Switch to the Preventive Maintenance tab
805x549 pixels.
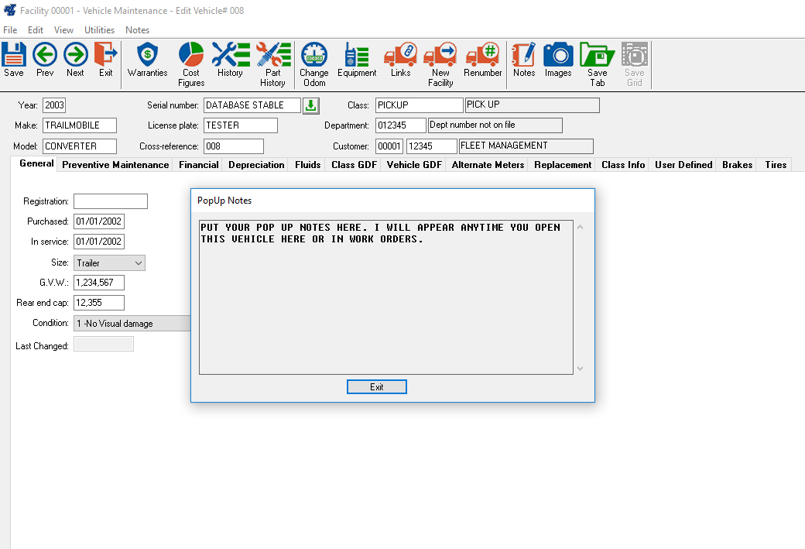coord(115,165)
